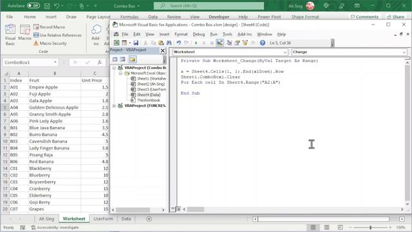Click Undo in VBA toolbar

coord(179,43)
